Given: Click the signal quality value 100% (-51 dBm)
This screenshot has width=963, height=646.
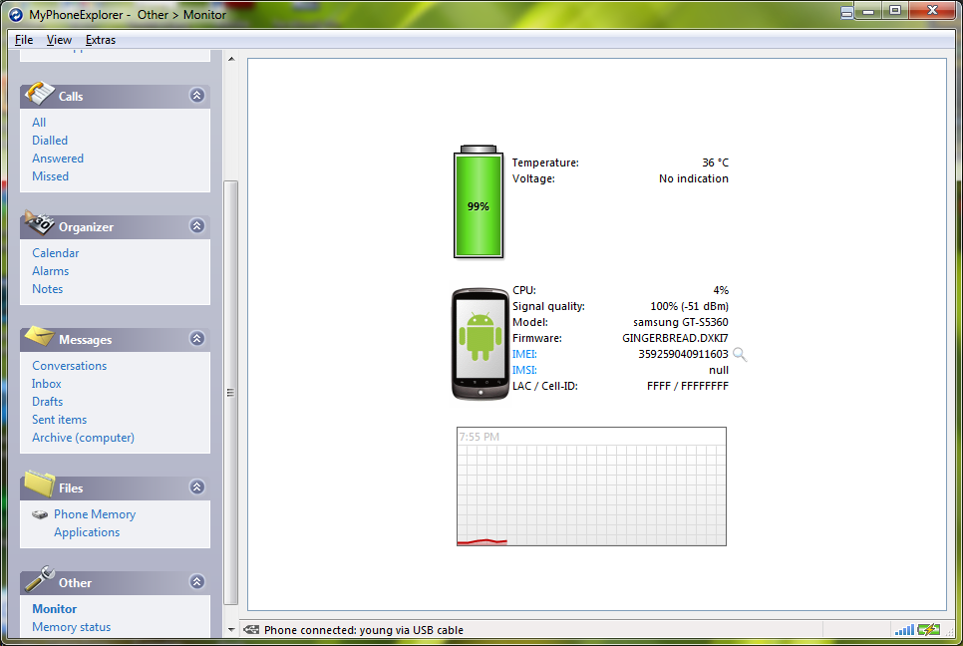Looking at the screenshot, I should (689, 306).
